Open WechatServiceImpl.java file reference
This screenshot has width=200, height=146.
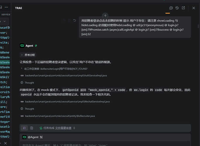67,102
